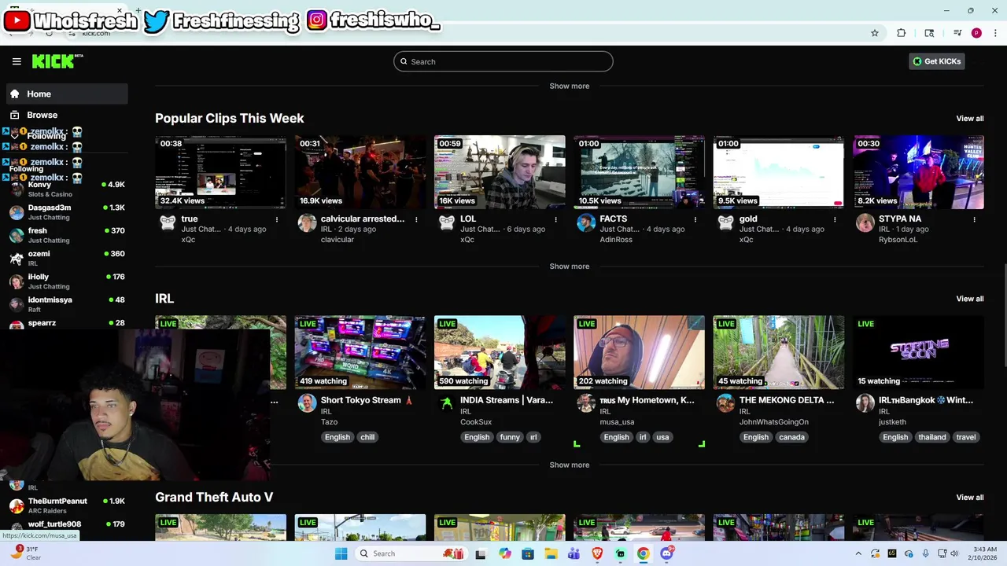The width and height of the screenshot is (1007, 566).
Task: Open Browse in the sidebar
Action: point(67,115)
